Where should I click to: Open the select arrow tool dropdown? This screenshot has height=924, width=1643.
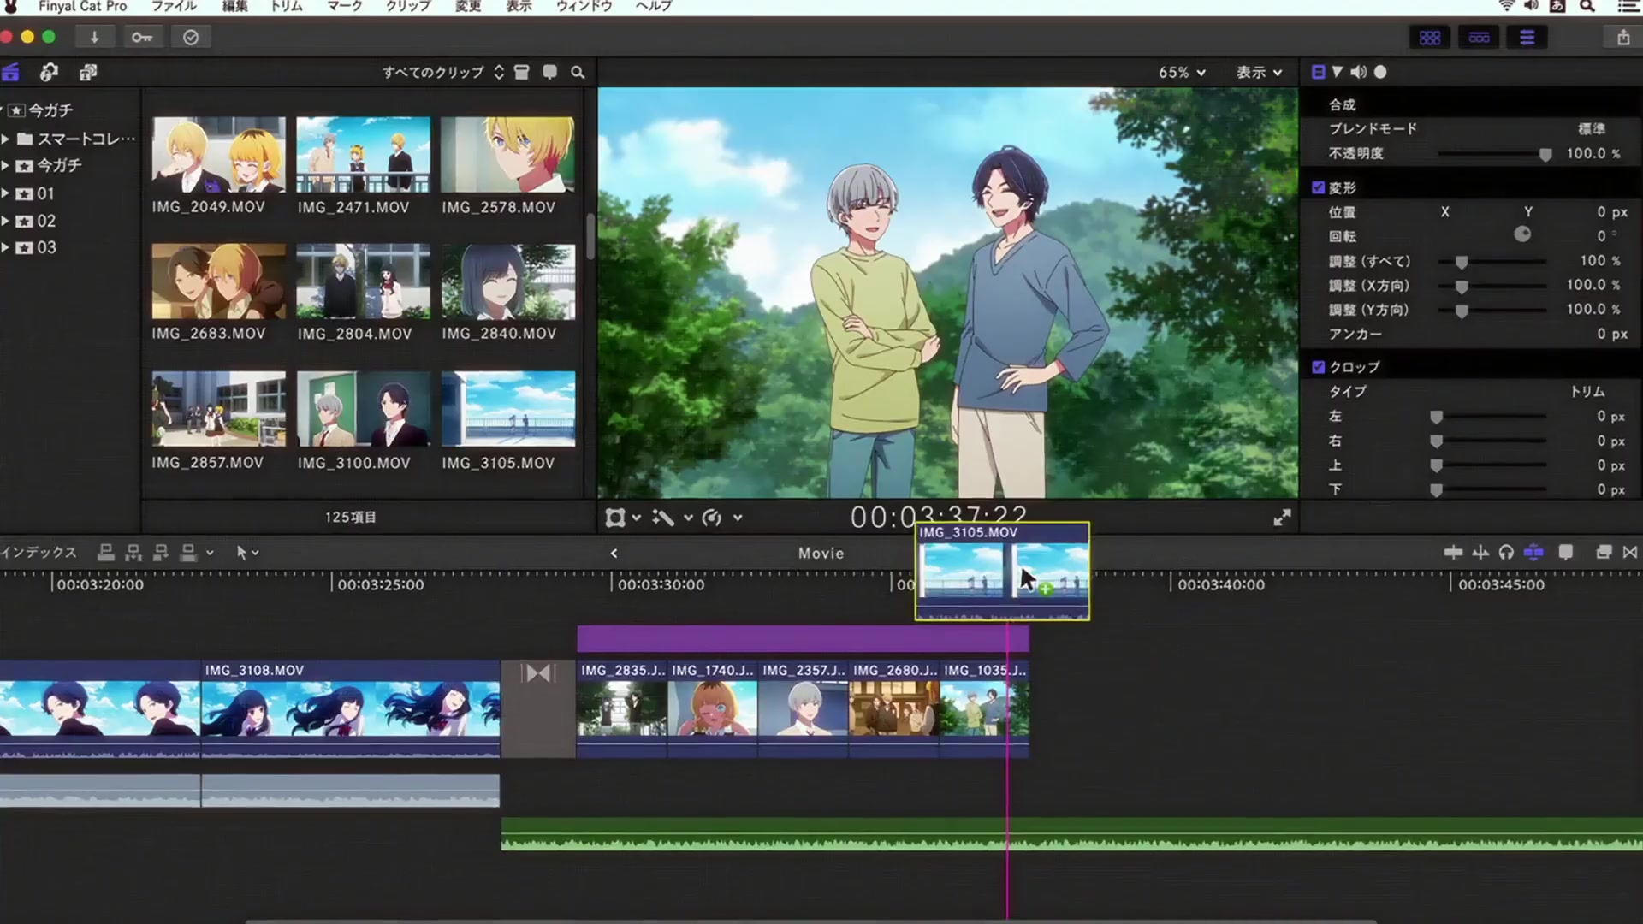click(x=247, y=553)
